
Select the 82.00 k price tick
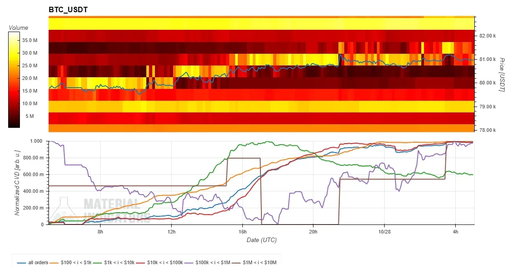(x=487, y=36)
